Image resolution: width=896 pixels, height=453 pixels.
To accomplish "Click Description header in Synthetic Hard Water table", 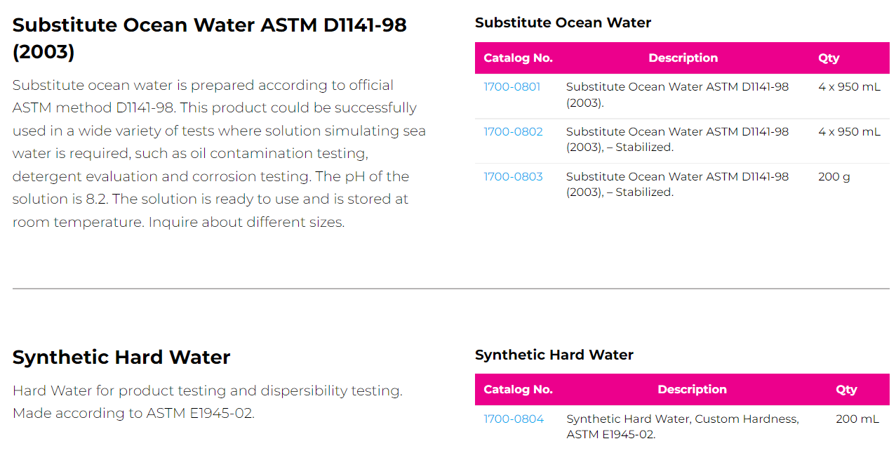I will click(x=692, y=390).
